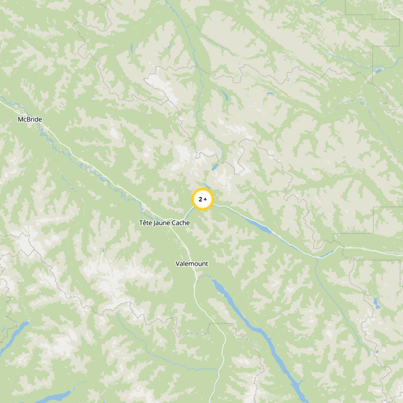Click the small blue pond on the far right side
The width and height of the screenshot is (403, 403).
377,303
